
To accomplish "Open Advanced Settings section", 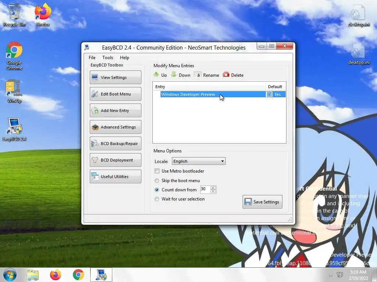I will coord(115,127).
